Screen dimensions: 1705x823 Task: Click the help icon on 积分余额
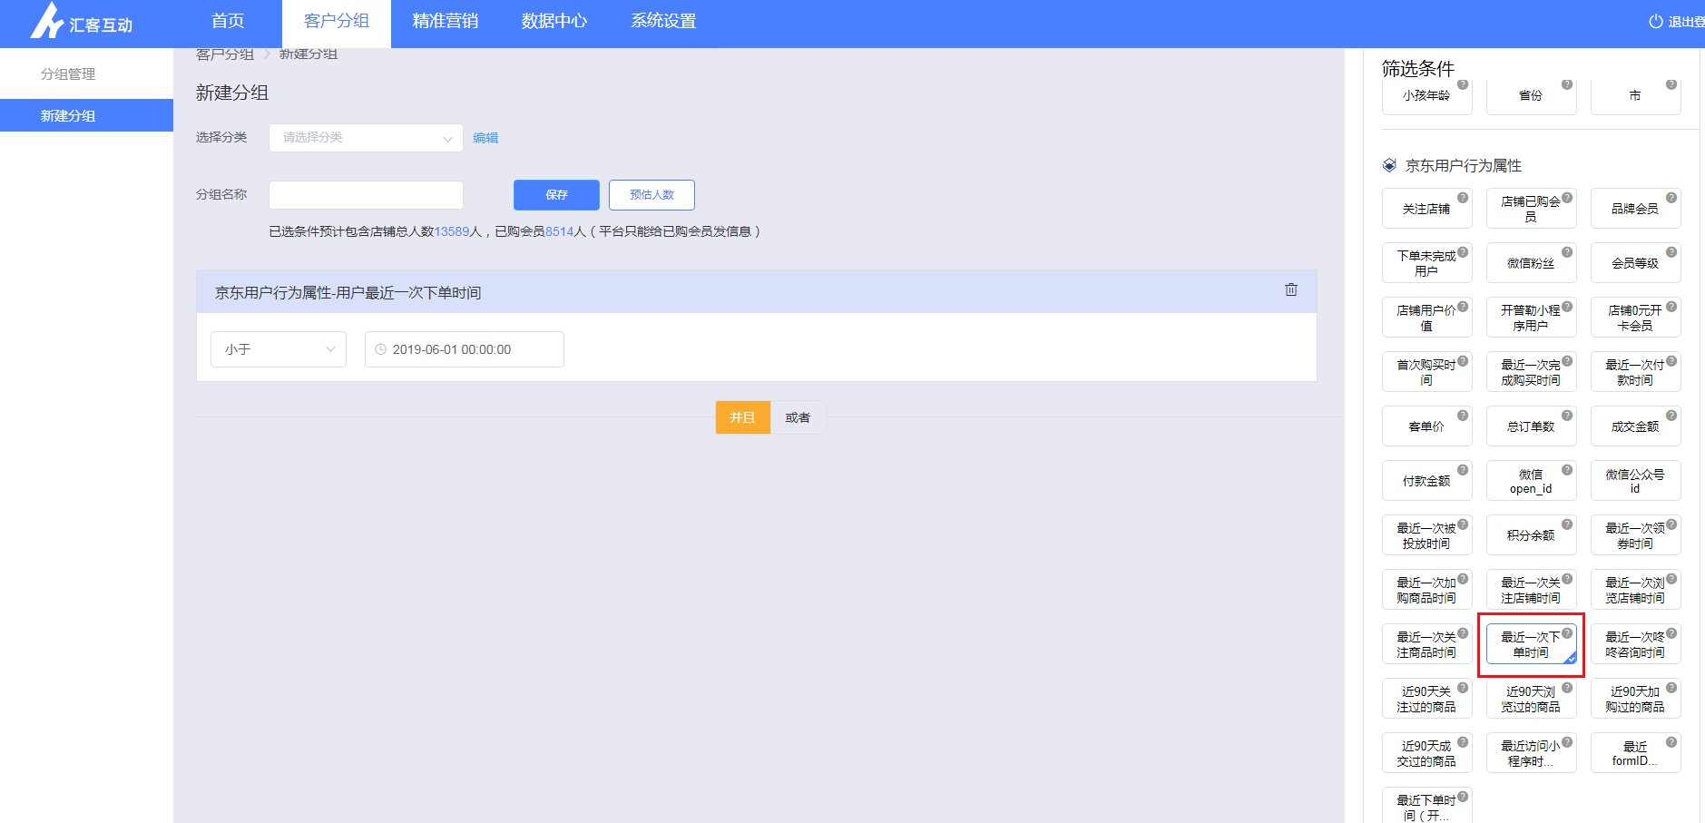(1567, 524)
